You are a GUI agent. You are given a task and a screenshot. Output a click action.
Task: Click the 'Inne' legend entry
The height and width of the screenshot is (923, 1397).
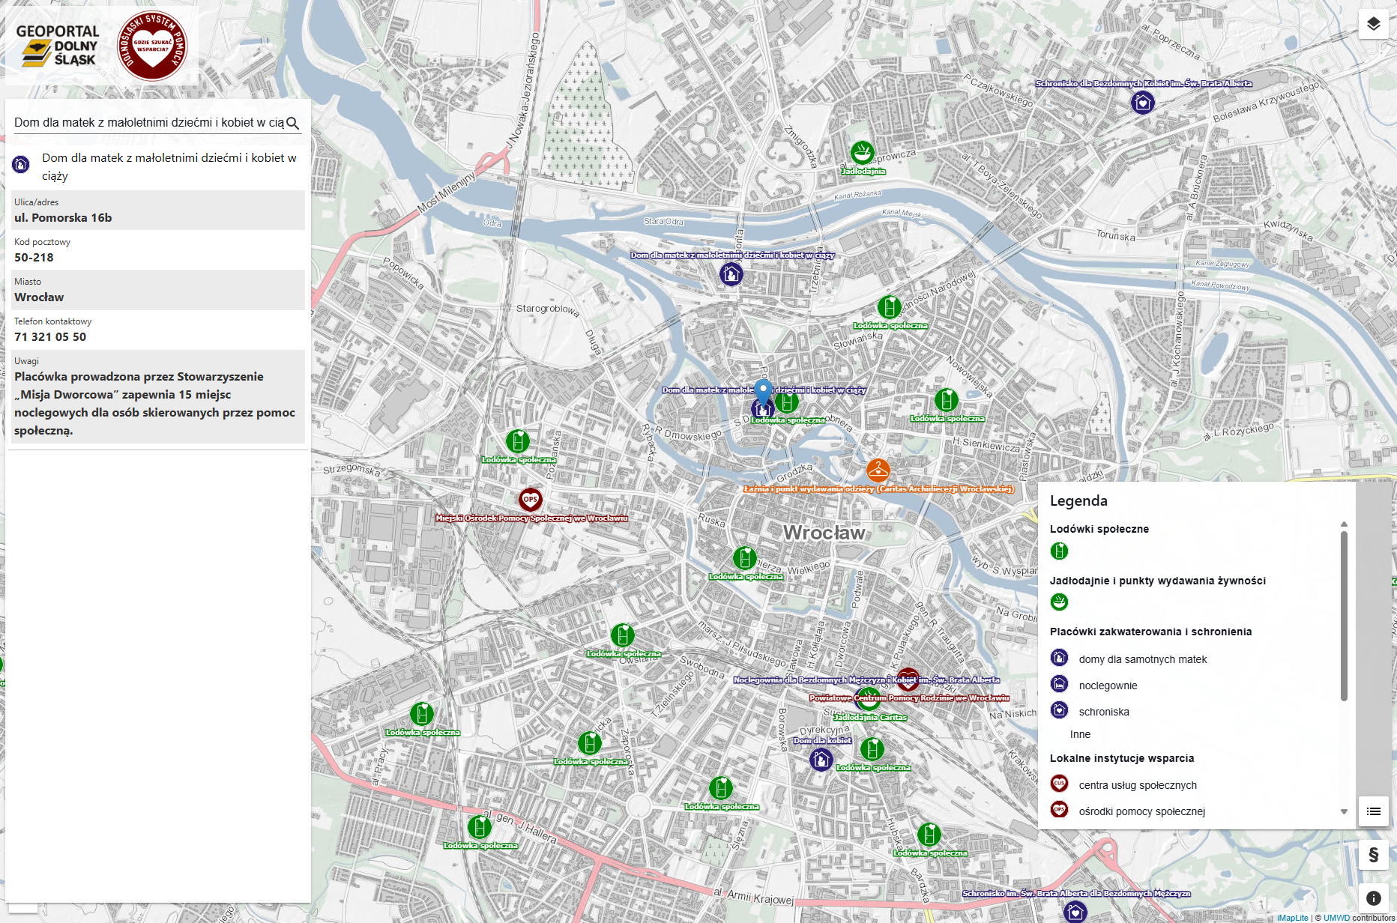(1080, 734)
